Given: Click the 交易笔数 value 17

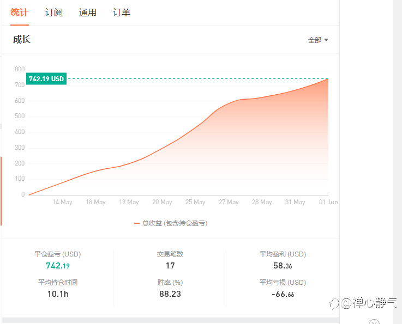Looking at the screenshot, I should pos(170,266).
